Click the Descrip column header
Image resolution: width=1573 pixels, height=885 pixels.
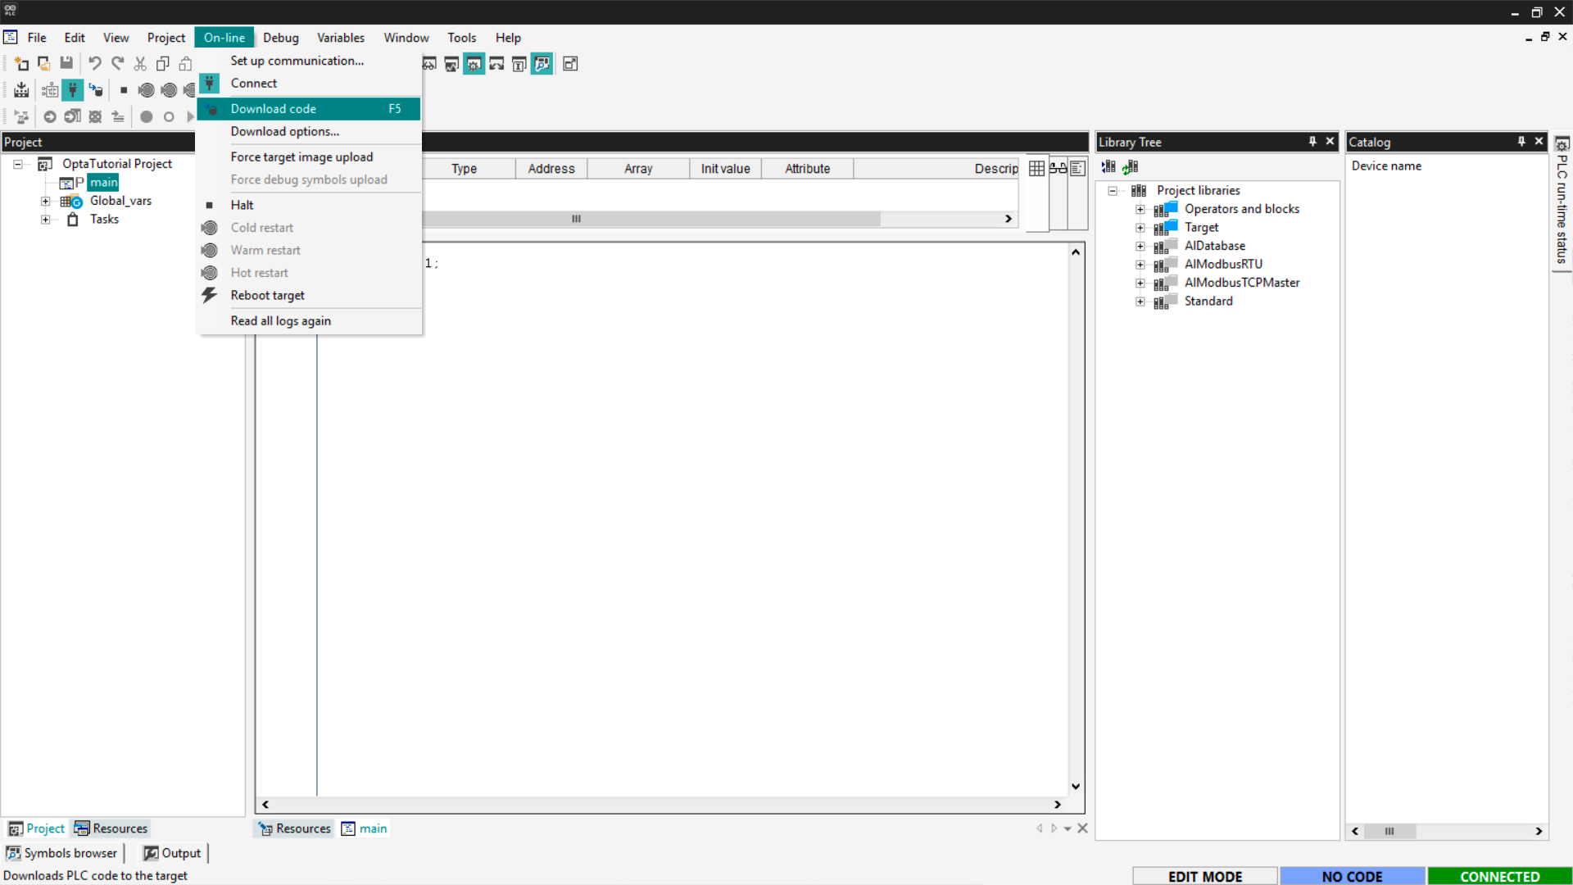995,169
